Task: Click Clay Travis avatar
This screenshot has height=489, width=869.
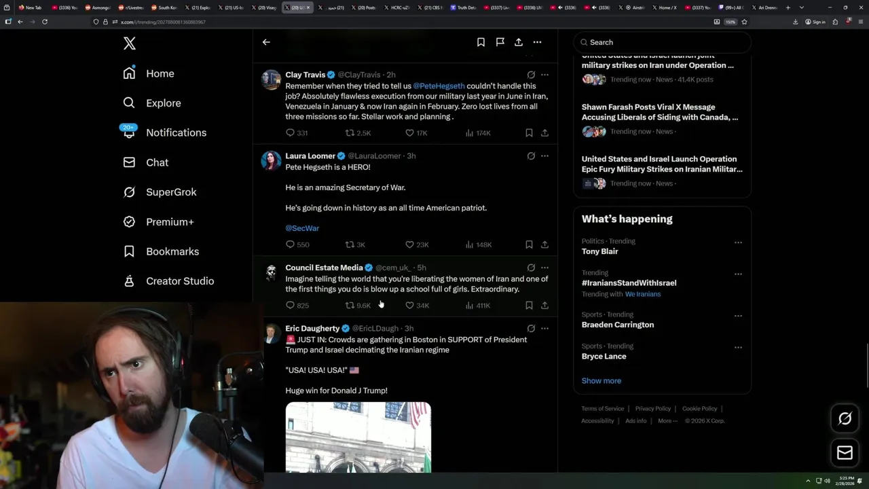Action: click(x=272, y=79)
